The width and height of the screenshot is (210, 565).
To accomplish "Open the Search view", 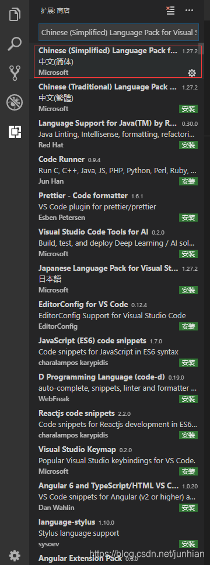I will (x=15, y=44).
